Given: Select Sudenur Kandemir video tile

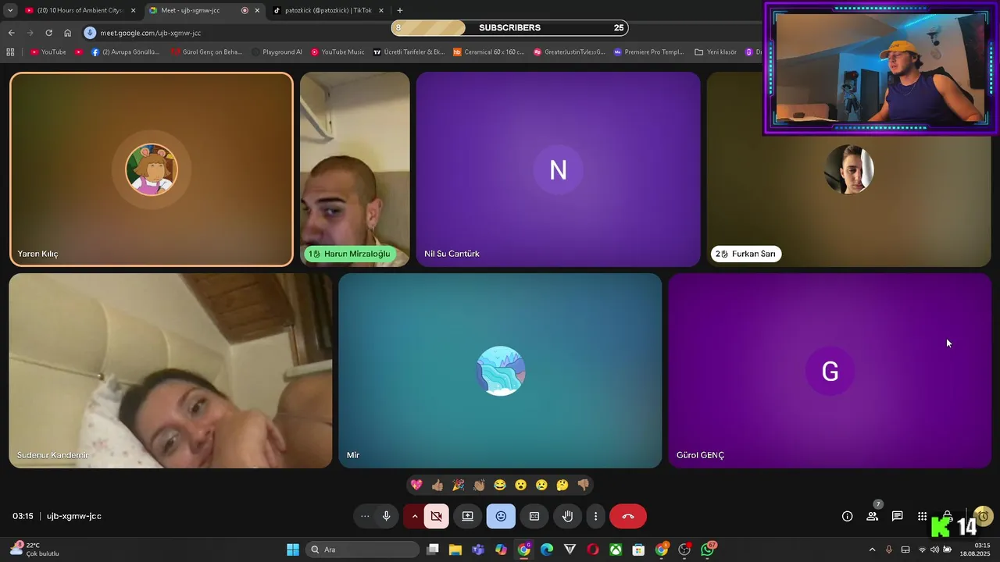Looking at the screenshot, I should (170, 371).
